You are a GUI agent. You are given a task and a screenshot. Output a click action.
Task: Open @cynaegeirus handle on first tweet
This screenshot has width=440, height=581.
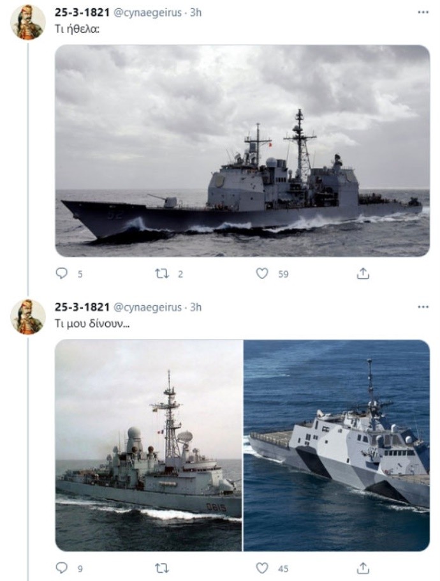pos(147,13)
